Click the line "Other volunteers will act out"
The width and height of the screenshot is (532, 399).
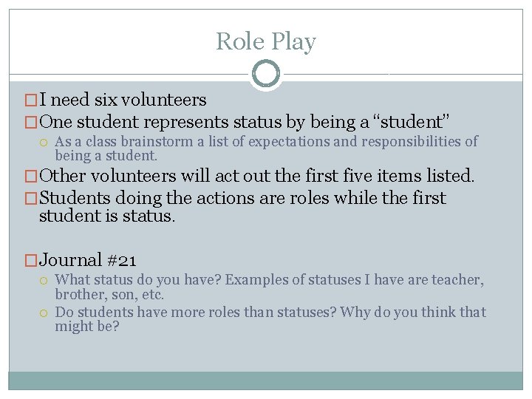(x=257, y=177)
